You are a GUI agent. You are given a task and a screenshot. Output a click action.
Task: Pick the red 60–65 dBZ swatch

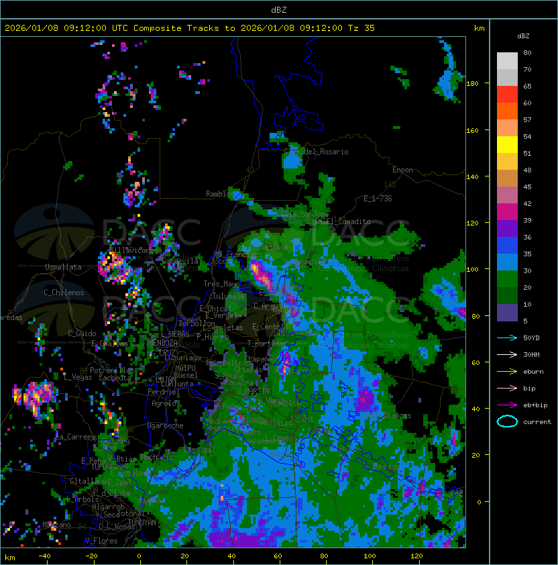pos(507,94)
